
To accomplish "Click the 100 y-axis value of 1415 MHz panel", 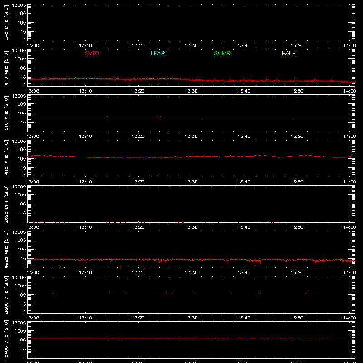I will click(x=22, y=159).
